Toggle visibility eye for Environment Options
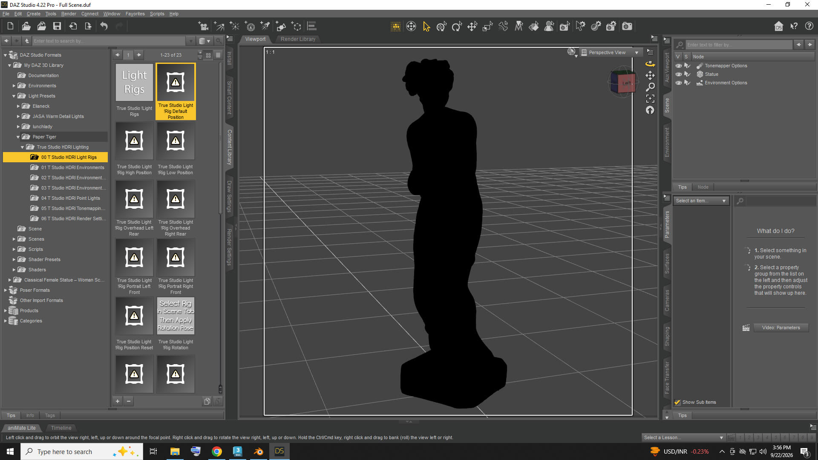 678,83
